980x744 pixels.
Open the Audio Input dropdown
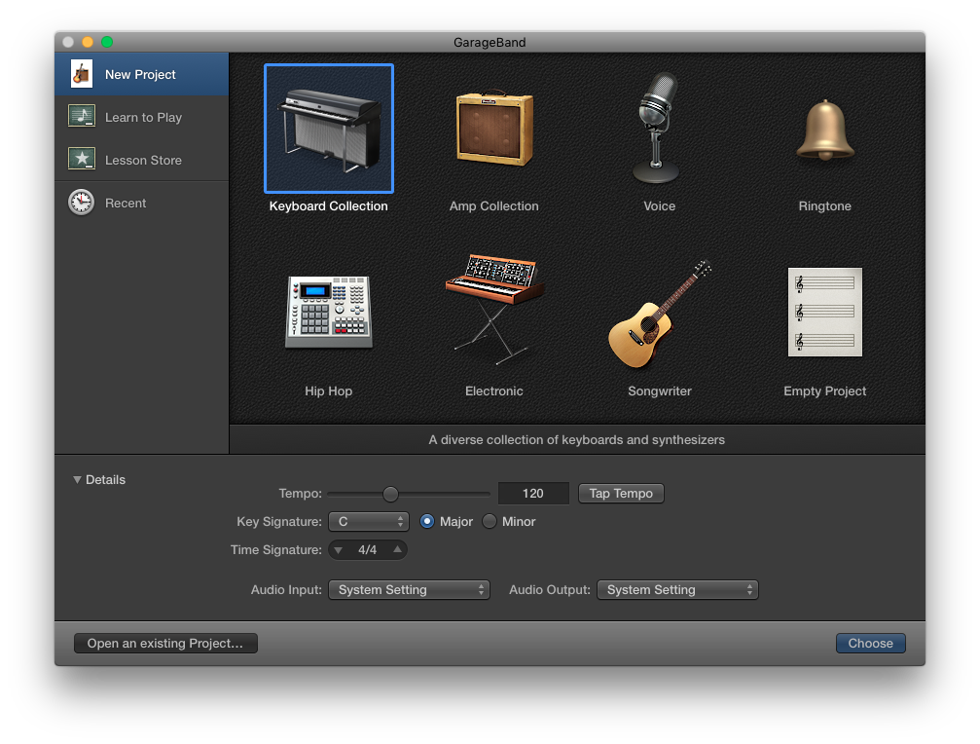click(409, 589)
